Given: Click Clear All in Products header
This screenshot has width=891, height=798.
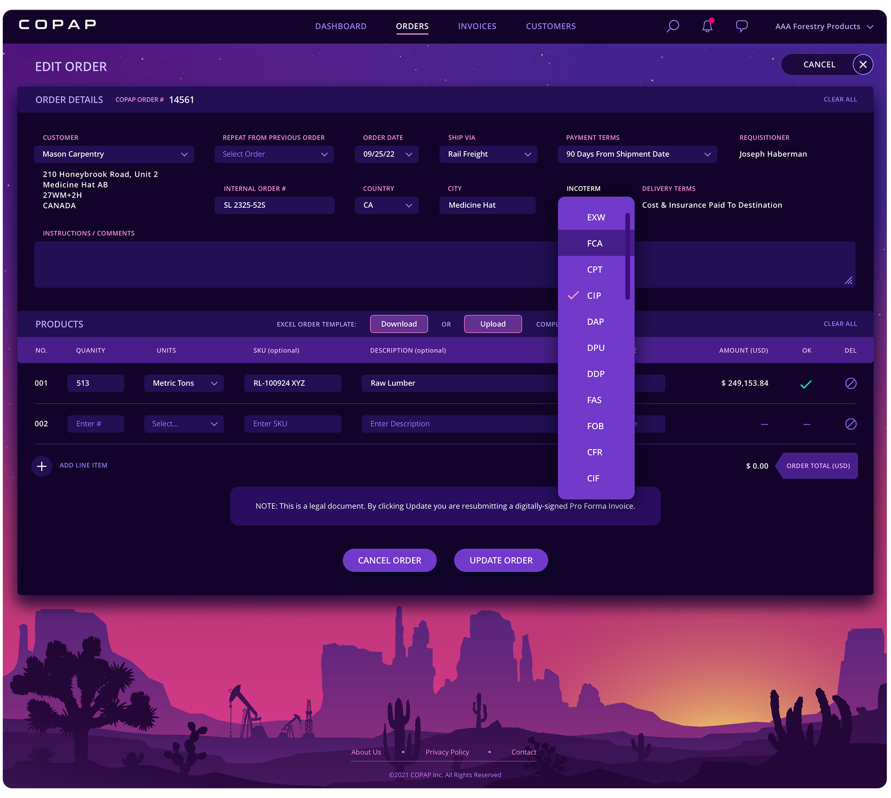Looking at the screenshot, I should click(x=840, y=324).
